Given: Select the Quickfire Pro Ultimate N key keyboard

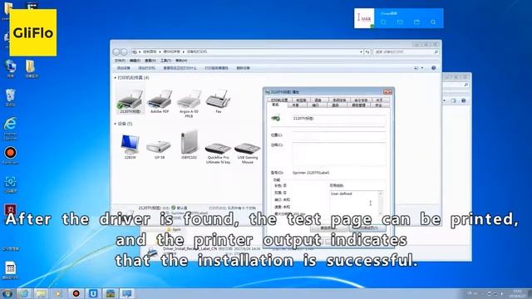Looking at the screenshot, I should pyautogui.click(x=218, y=153).
